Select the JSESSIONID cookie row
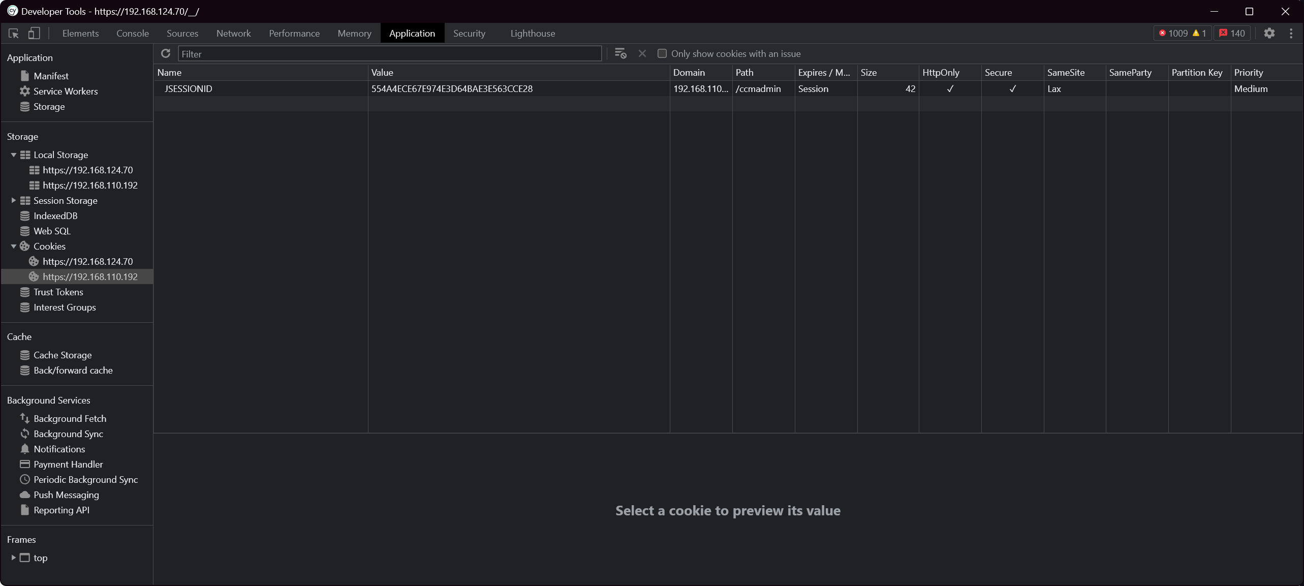This screenshot has width=1304, height=586. (x=189, y=88)
